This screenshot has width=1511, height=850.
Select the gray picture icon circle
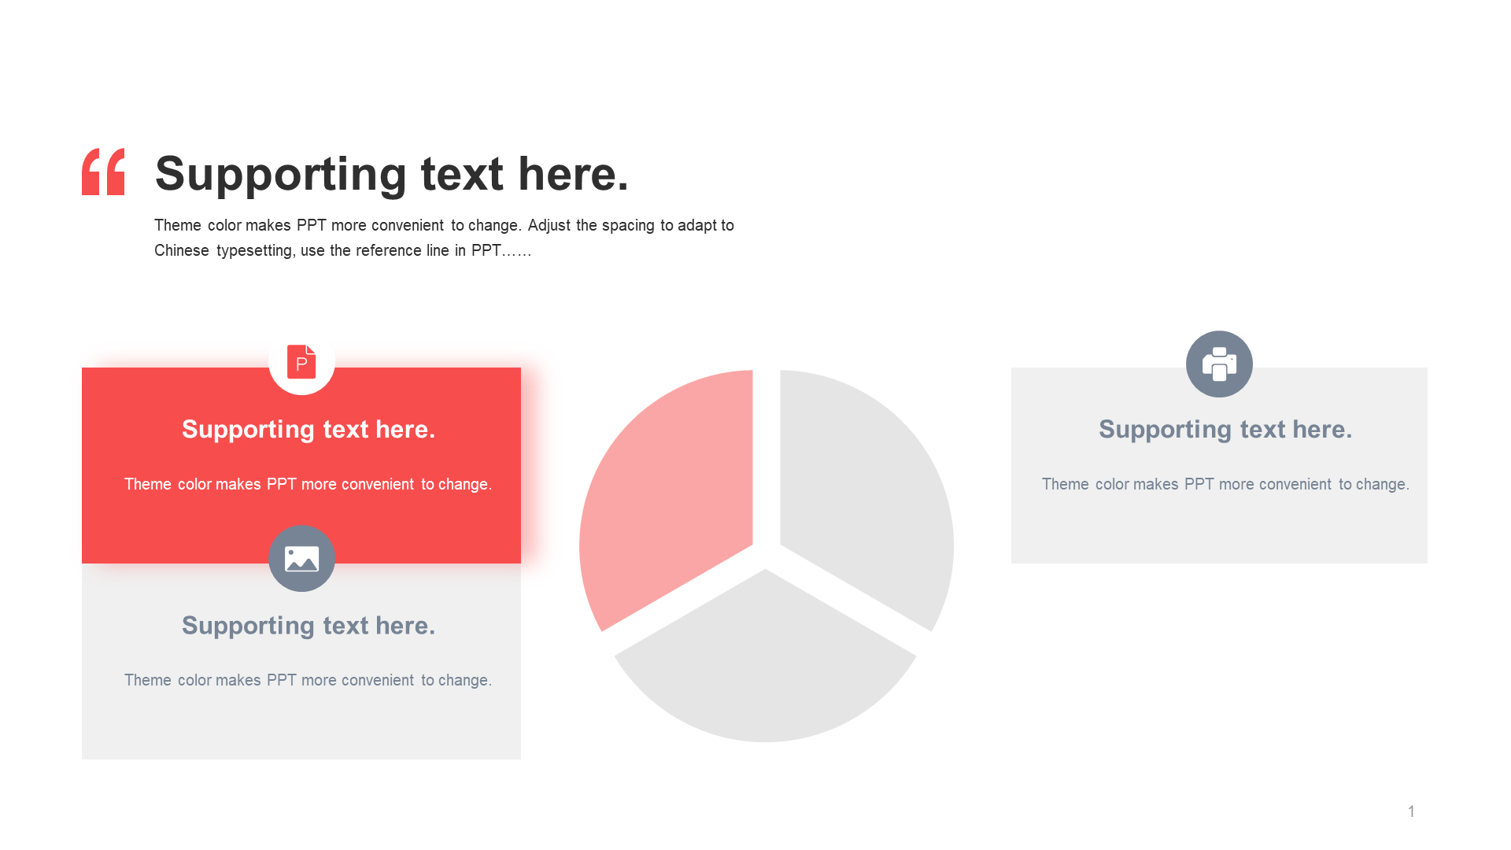point(301,558)
